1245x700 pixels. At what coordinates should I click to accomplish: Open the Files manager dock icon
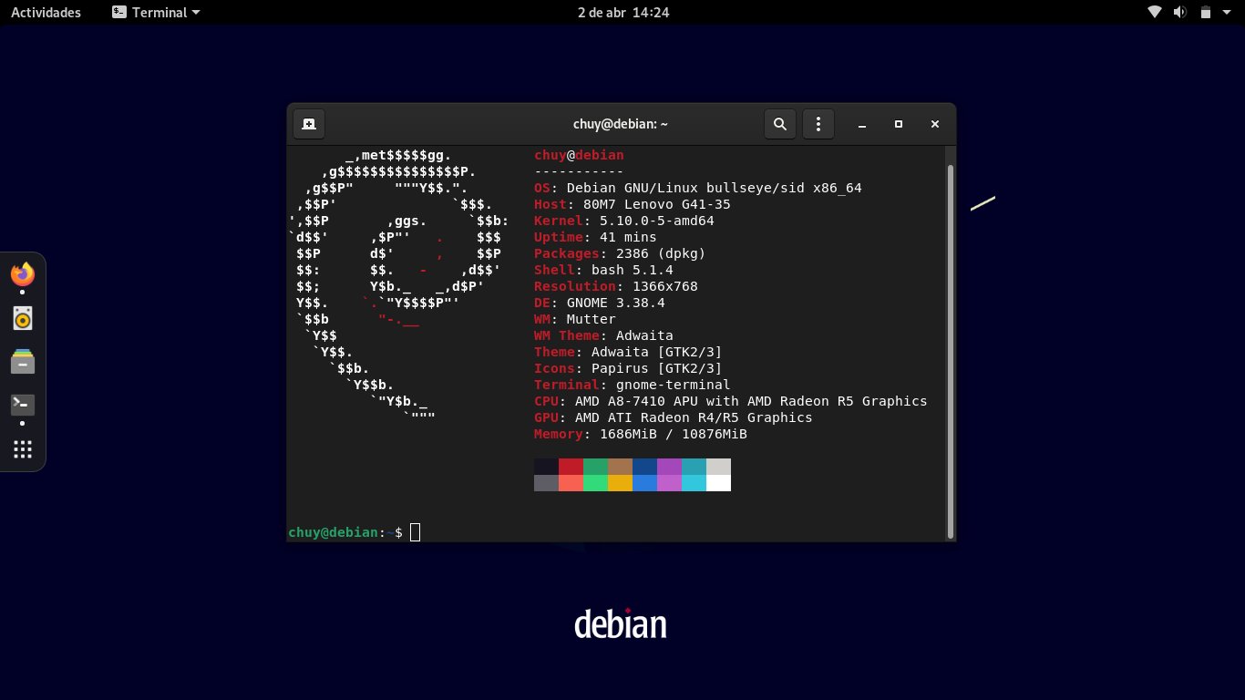tap(23, 362)
